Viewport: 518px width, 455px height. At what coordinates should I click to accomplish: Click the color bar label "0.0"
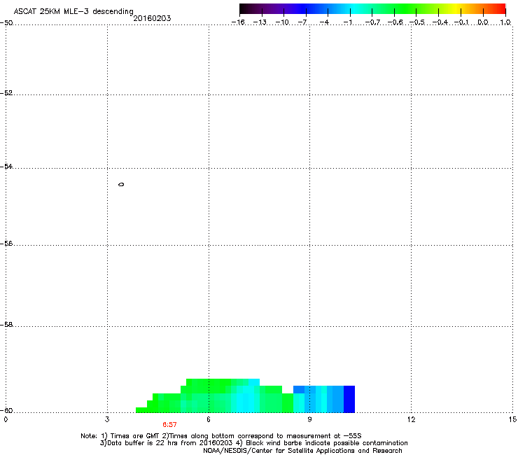(x=483, y=22)
